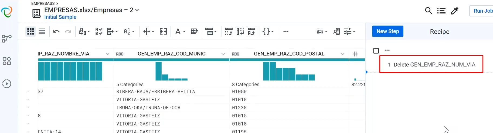493x133 pixels.
Task: Open the flows icon in left sidebar
Action: tap(6, 38)
